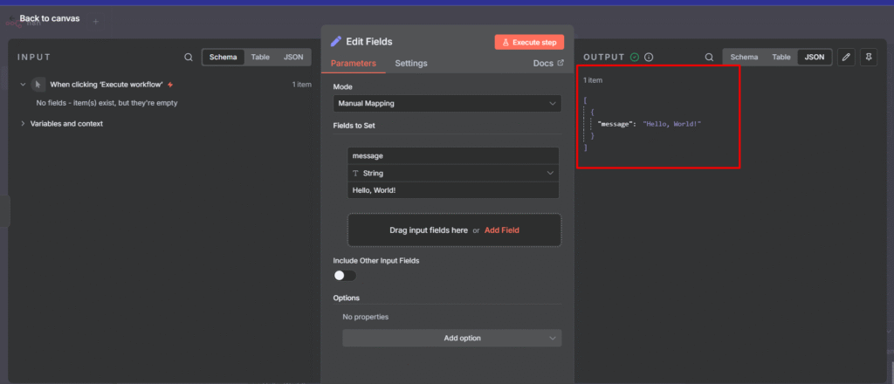894x384 pixels.
Task: Click the pencil edit output icon
Action: coord(845,58)
